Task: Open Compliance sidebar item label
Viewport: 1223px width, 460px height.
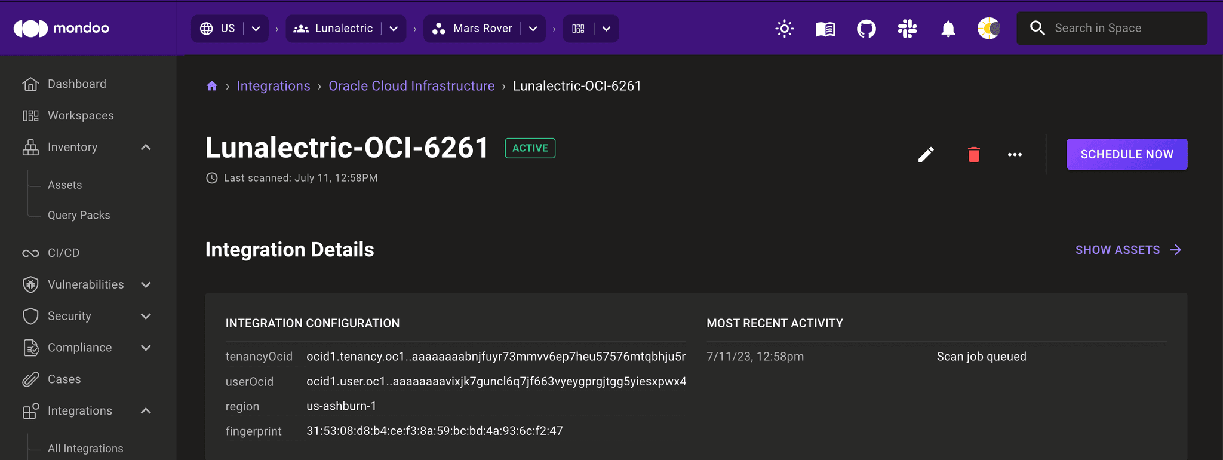Action: coord(79,348)
